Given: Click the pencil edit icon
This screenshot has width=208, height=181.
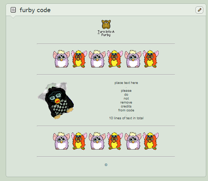Looking at the screenshot, I should coord(199,10).
